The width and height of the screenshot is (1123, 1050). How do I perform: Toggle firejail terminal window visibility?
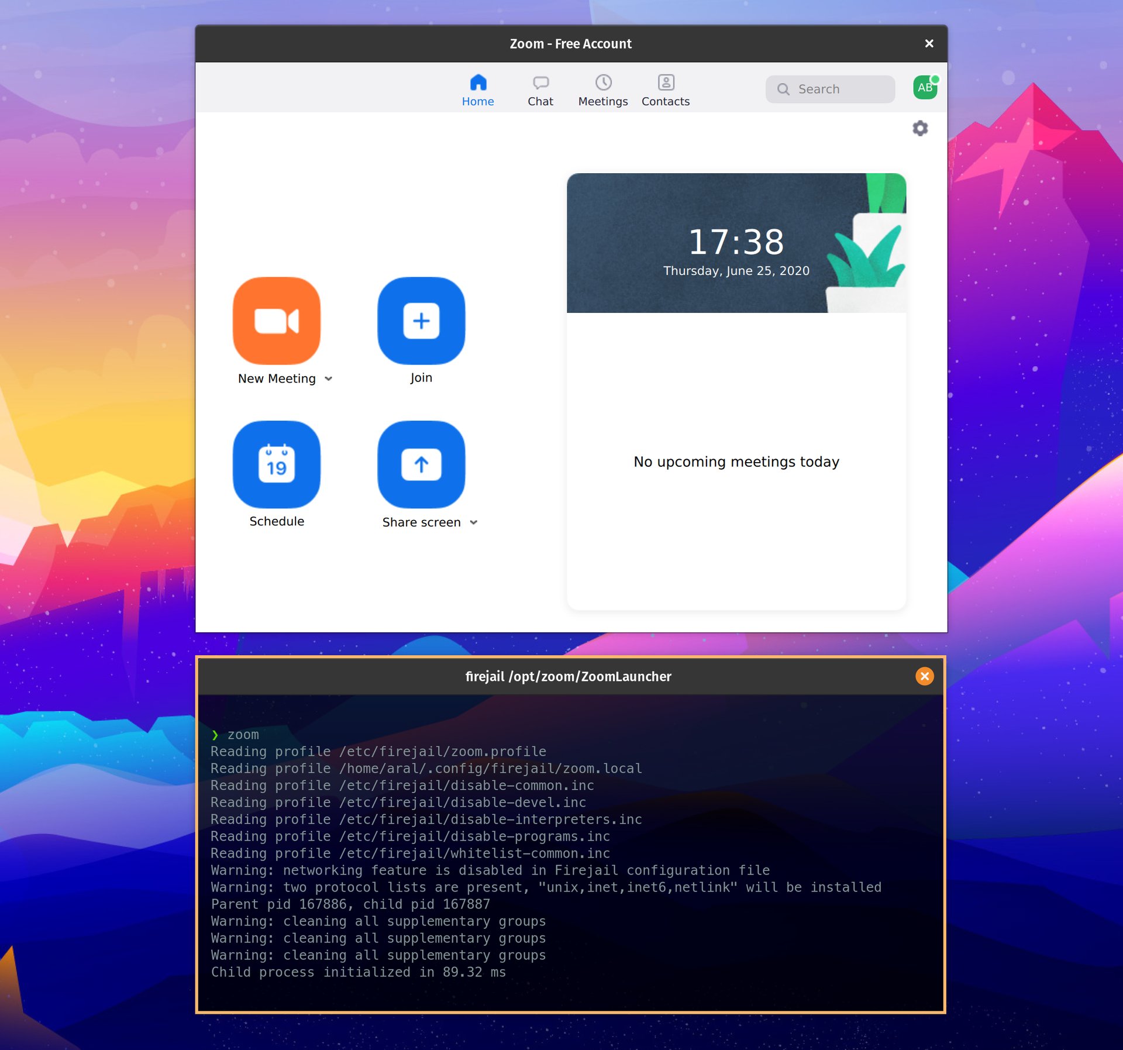tap(924, 676)
